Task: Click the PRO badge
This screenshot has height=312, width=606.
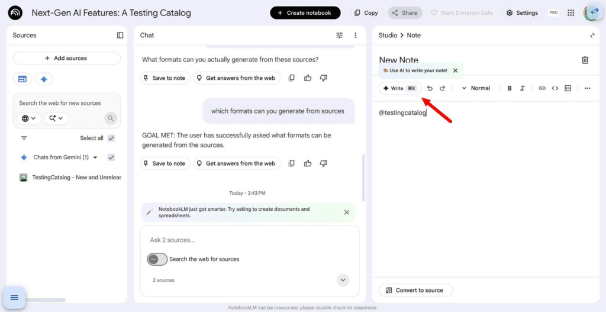Action: pos(553,13)
